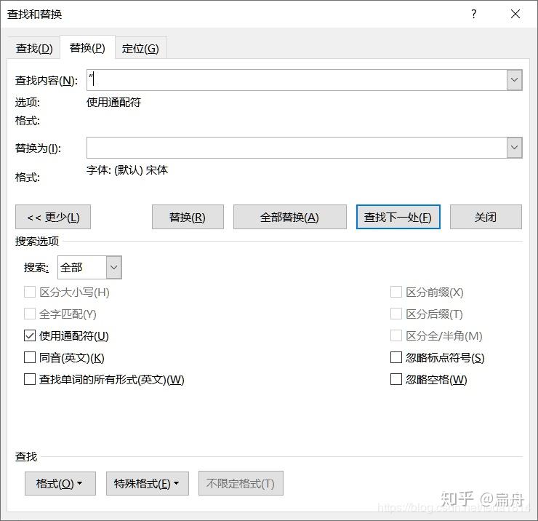Screen dimensions: 538x521
Task: Toggle the 区分全/半角(M) checkbox
Action: (396, 336)
